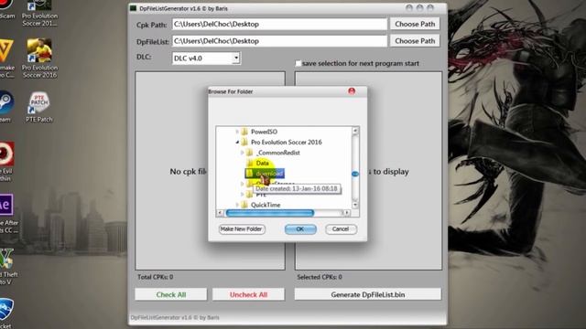Confirm folder with the OK button
This screenshot has width=586, height=329.
tap(300, 229)
